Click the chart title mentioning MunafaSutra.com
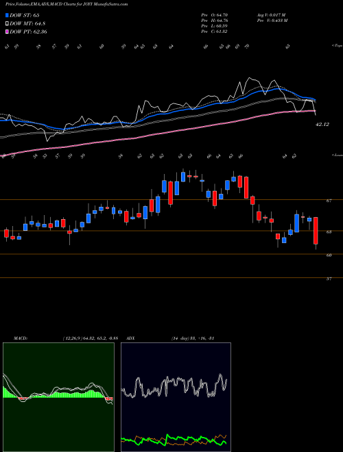Image resolution: width=343 pixels, height=452 pixels. (67, 4)
